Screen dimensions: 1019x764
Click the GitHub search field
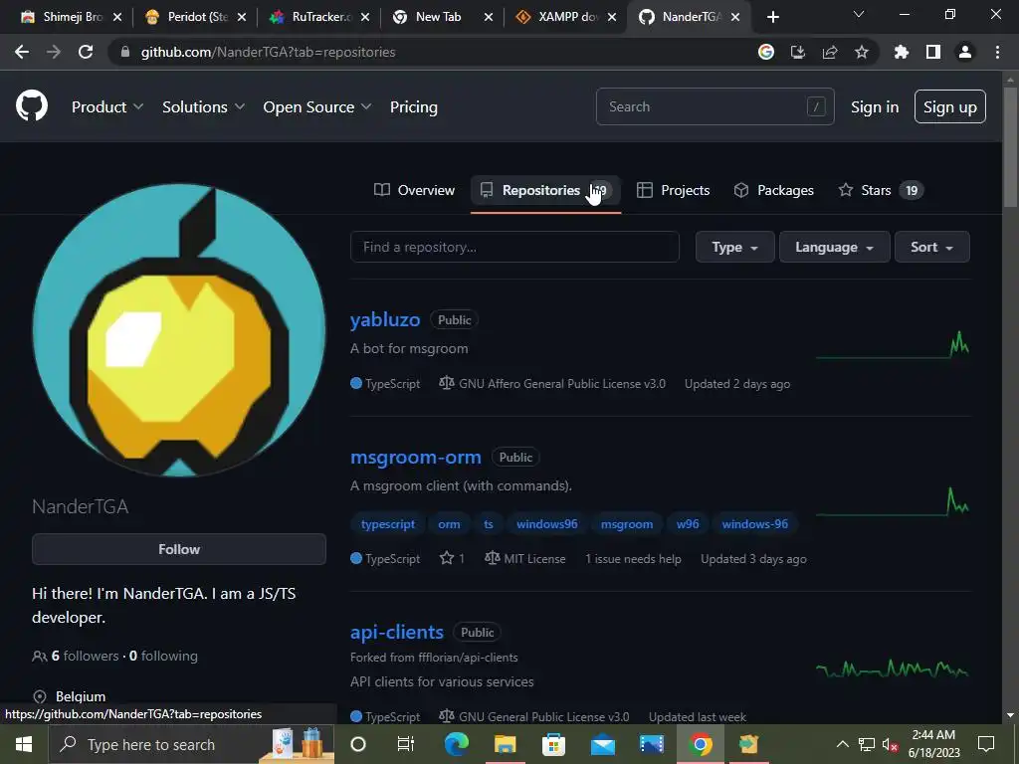(714, 106)
